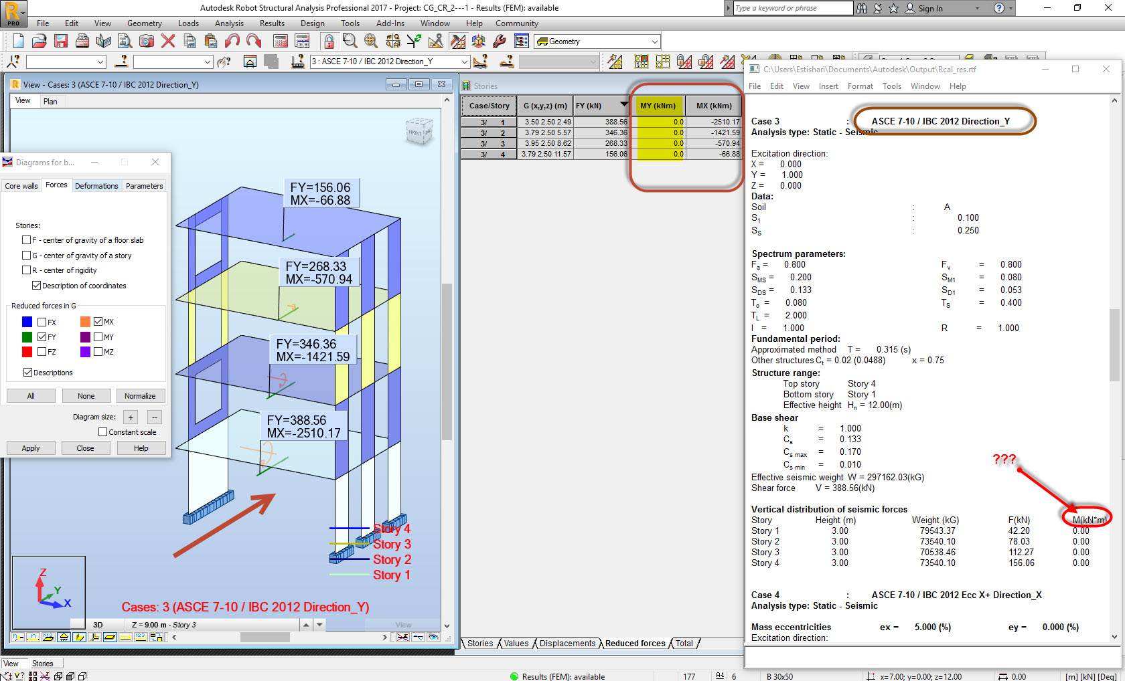Click the 3D view orientation cube

pyautogui.click(x=419, y=130)
